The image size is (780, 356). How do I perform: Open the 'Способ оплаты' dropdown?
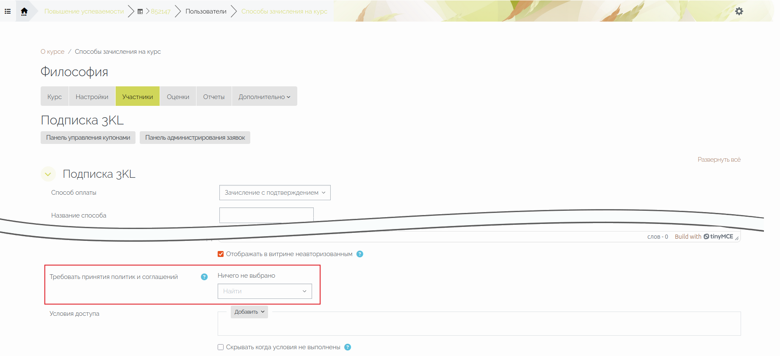275,193
